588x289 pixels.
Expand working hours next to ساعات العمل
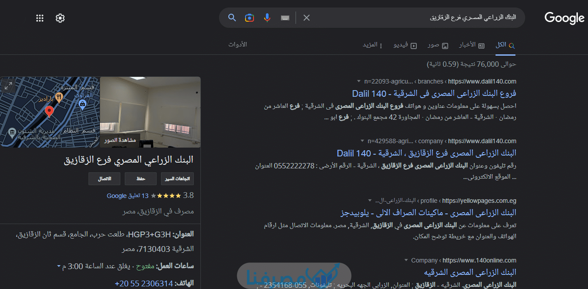[x=58, y=266]
